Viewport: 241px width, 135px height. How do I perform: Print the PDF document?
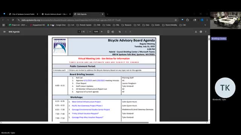[201, 31]
